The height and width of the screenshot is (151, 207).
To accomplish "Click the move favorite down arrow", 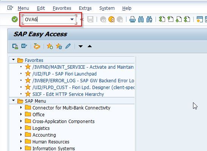I will 80,46.
